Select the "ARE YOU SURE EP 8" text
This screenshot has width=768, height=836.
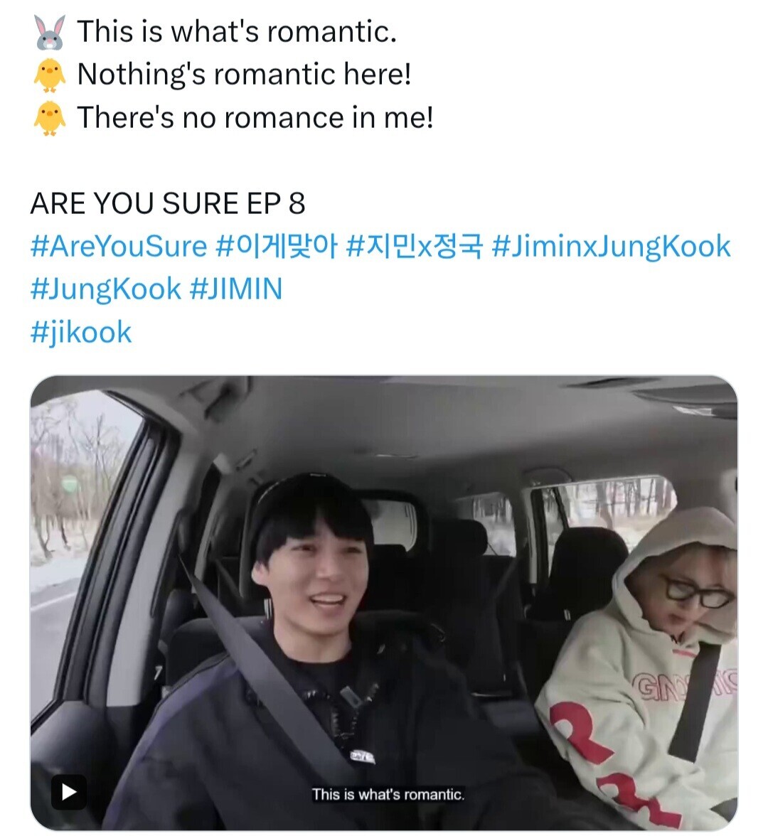pos(168,203)
